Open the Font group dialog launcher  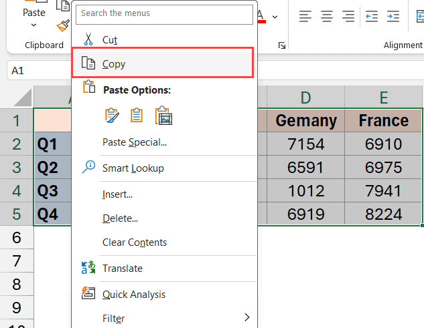click(x=282, y=45)
